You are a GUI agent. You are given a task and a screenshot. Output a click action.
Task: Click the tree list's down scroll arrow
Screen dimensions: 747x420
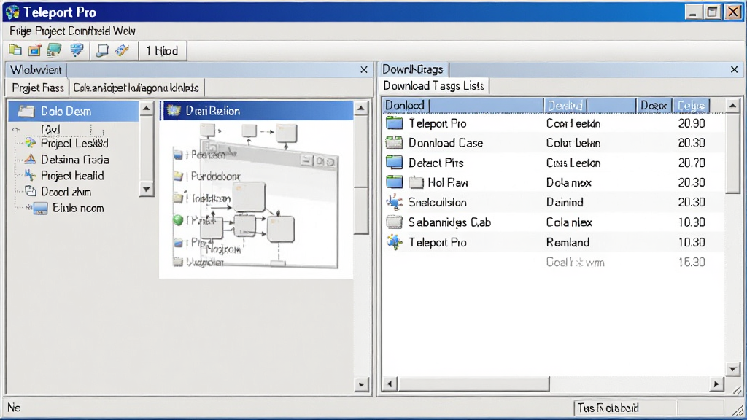click(146, 189)
